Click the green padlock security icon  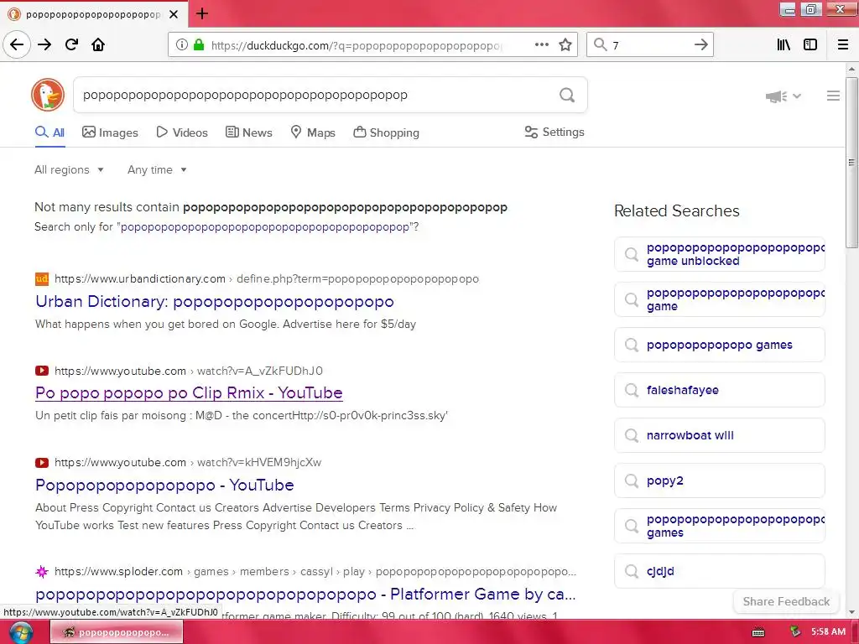tap(199, 45)
